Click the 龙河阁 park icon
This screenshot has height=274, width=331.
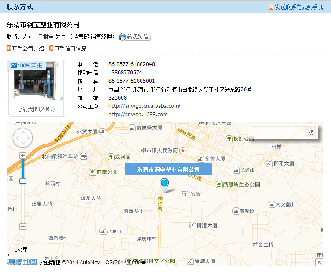[x=111, y=157]
